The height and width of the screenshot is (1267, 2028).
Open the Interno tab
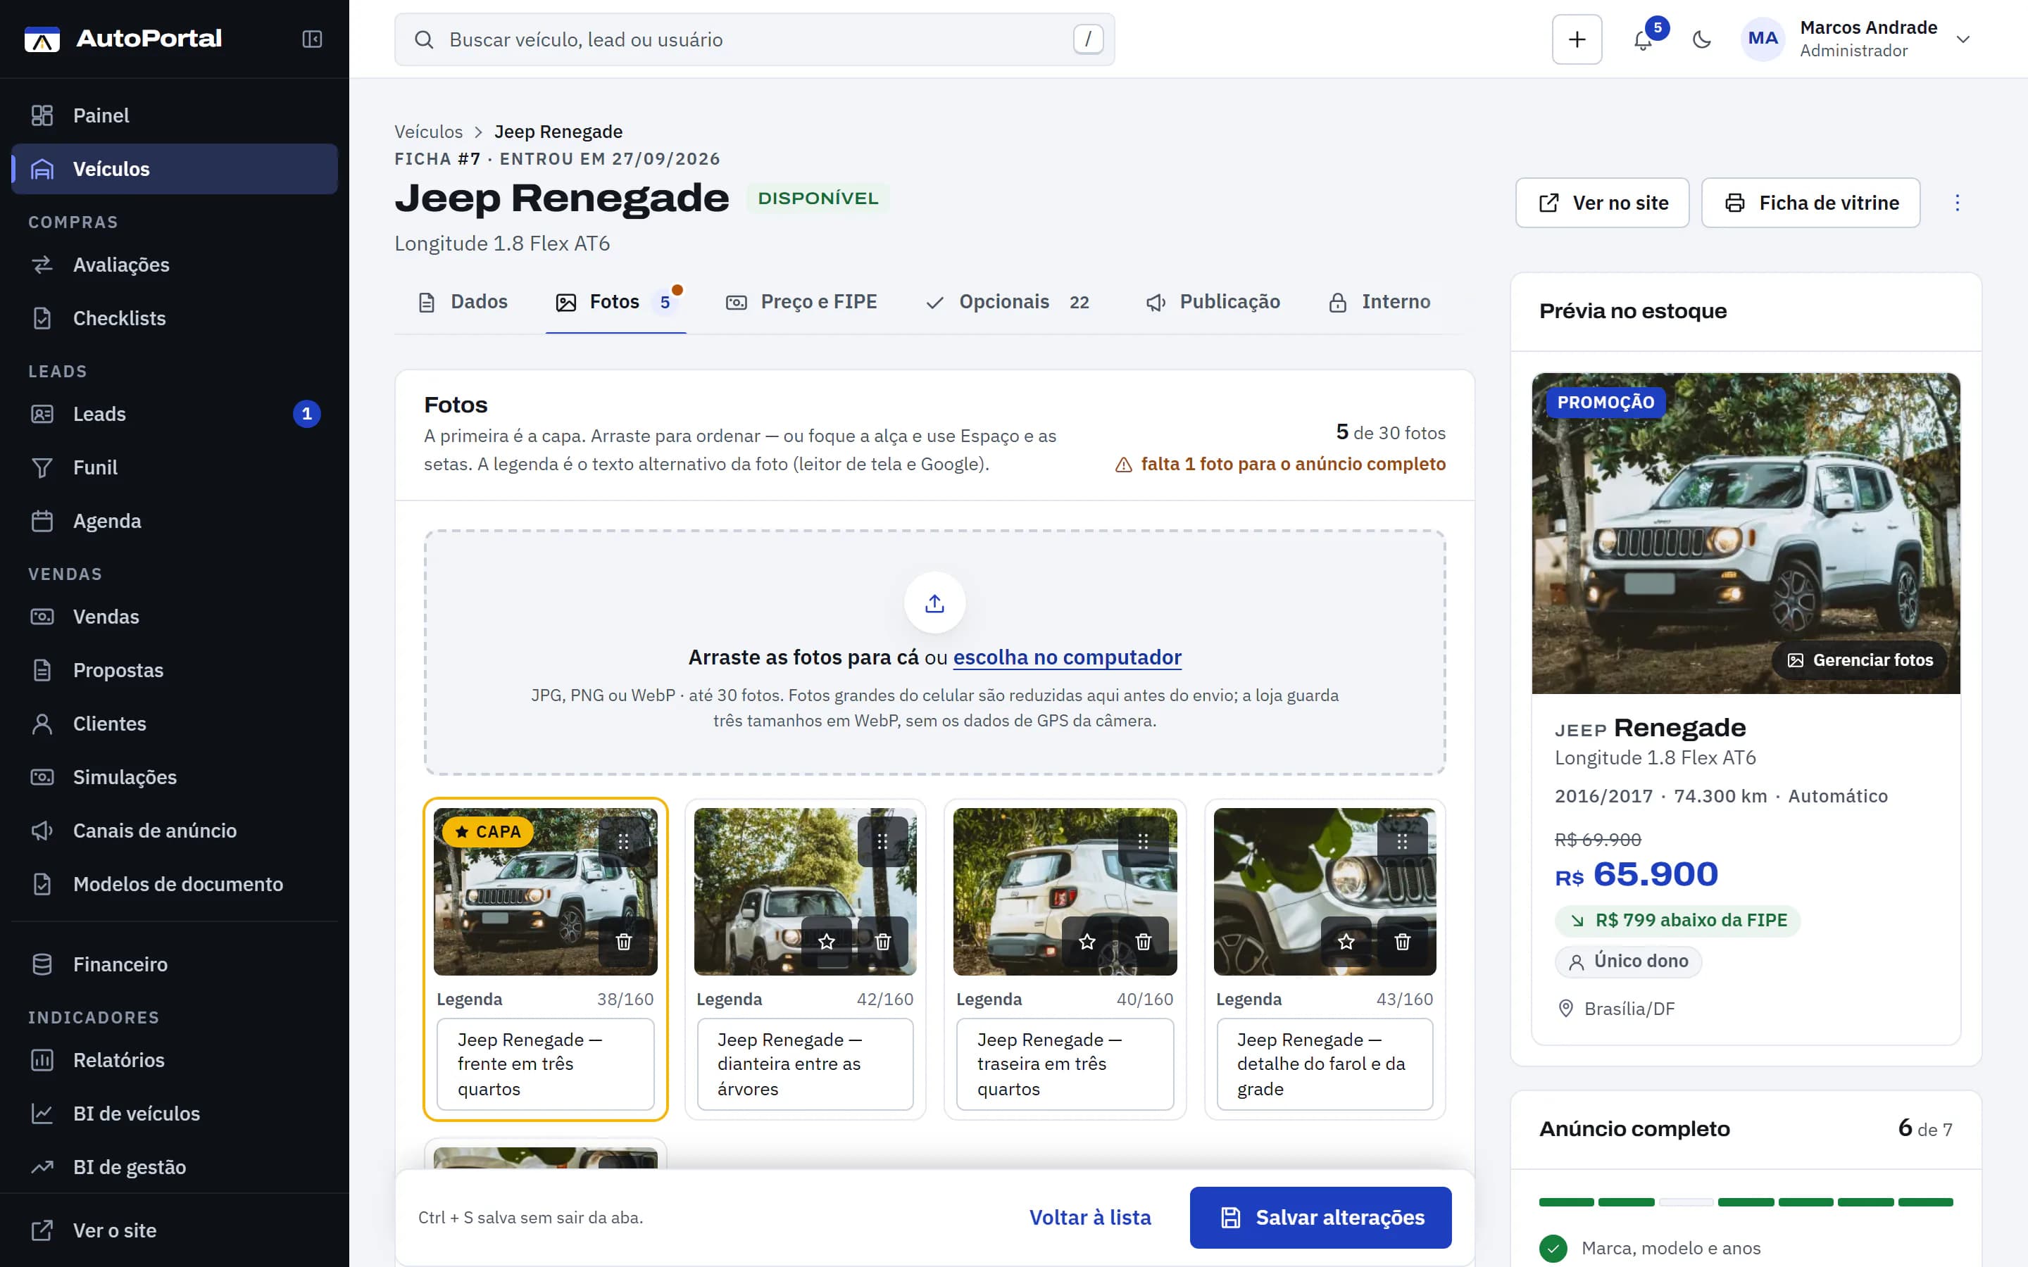(x=1379, y=302)
